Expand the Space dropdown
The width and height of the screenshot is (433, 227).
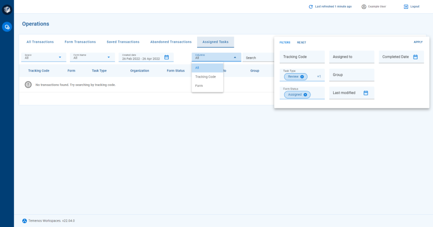[60, 57]
